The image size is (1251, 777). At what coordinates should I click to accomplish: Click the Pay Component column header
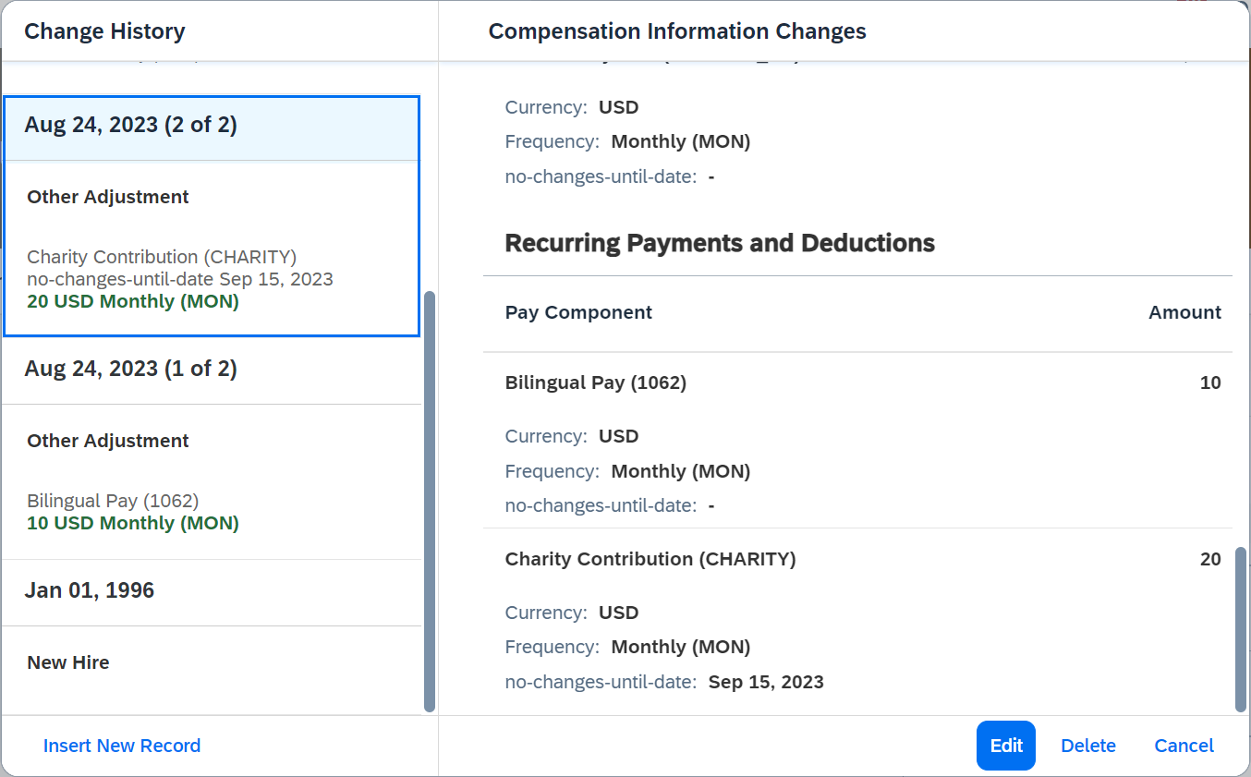[578, 312]
